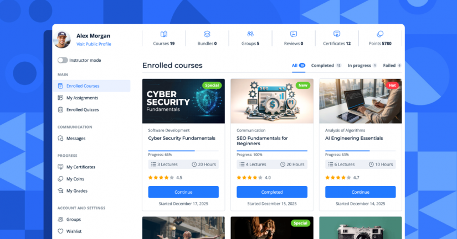Click the Courses book icon in stats bar
The height and width of the screenshot is (239, 457).
click(163, 34)
